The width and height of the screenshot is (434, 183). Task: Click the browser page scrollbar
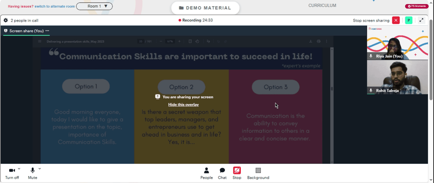coord(431,60)
